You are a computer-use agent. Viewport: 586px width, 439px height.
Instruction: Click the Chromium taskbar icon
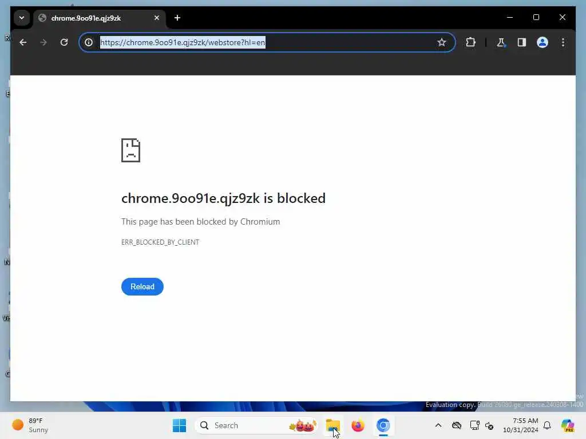[x=383, y=425]
